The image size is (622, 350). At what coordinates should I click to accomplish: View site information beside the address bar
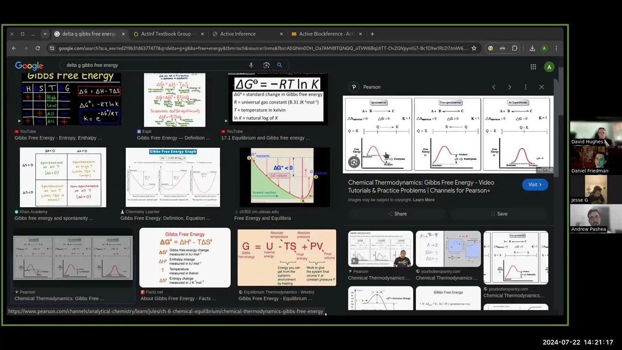(52, 48)
